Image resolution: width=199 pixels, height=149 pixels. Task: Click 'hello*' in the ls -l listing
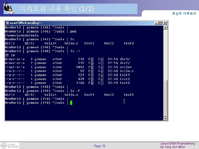pyautogui.click(x=126, y=67)
